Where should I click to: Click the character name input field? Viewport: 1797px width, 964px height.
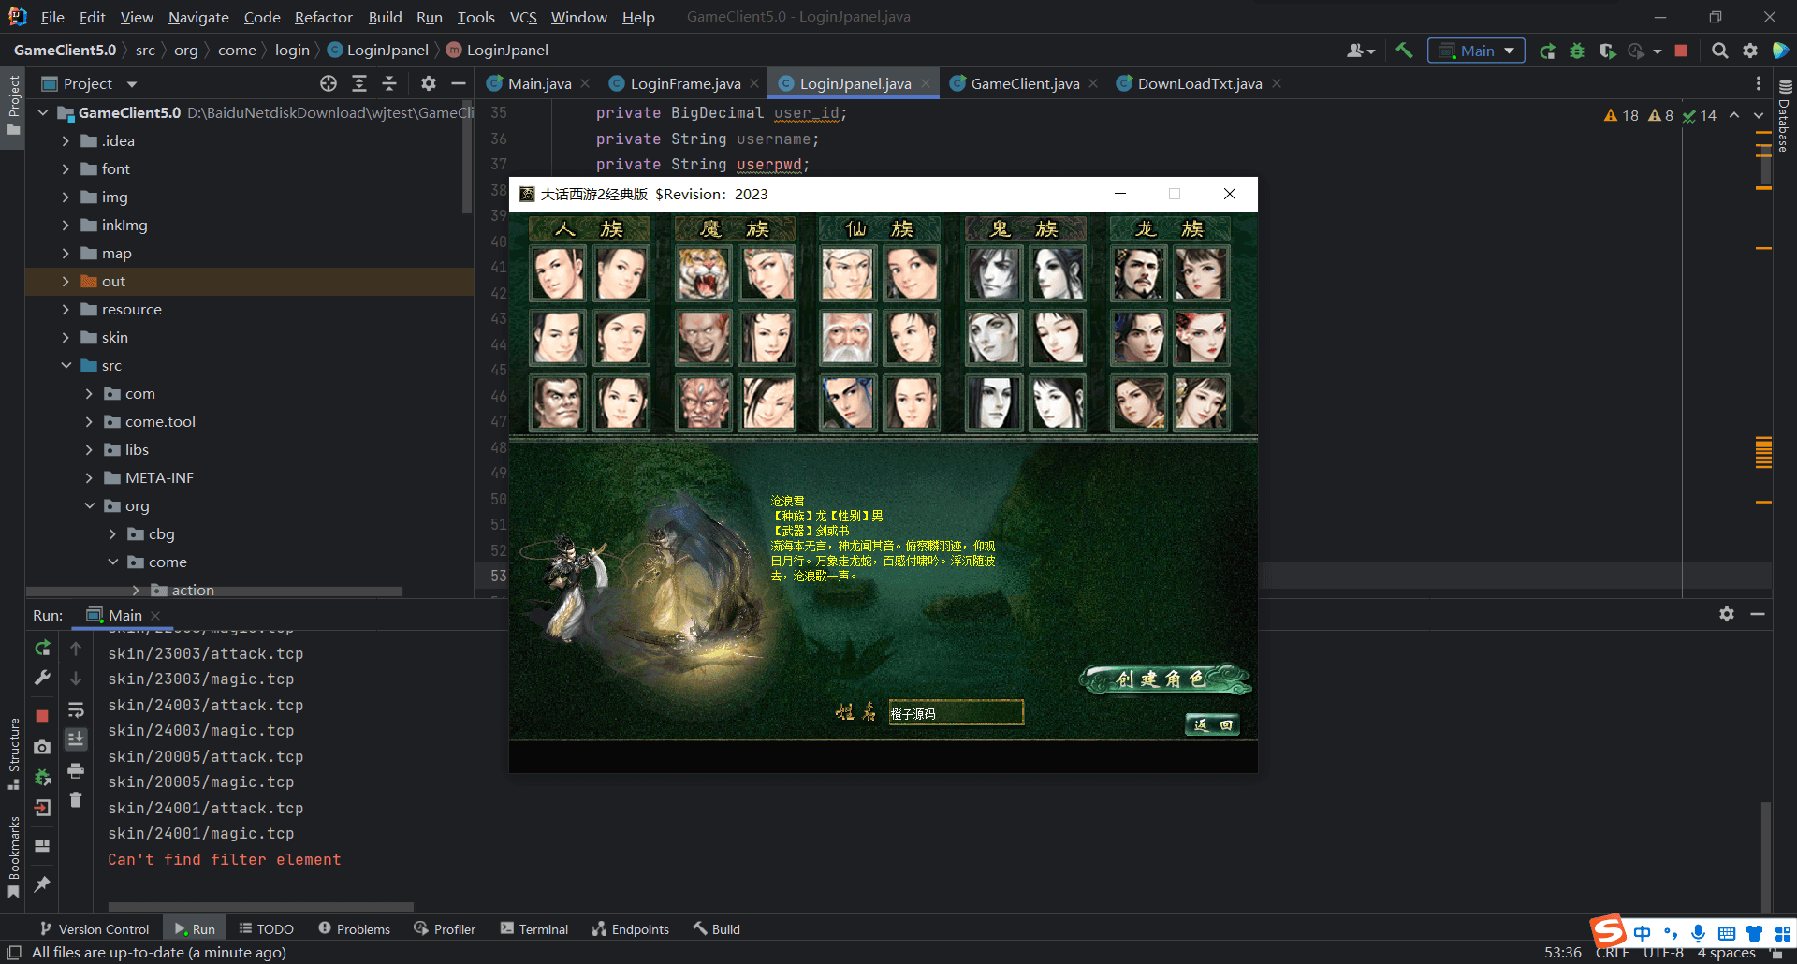point(955,713)
